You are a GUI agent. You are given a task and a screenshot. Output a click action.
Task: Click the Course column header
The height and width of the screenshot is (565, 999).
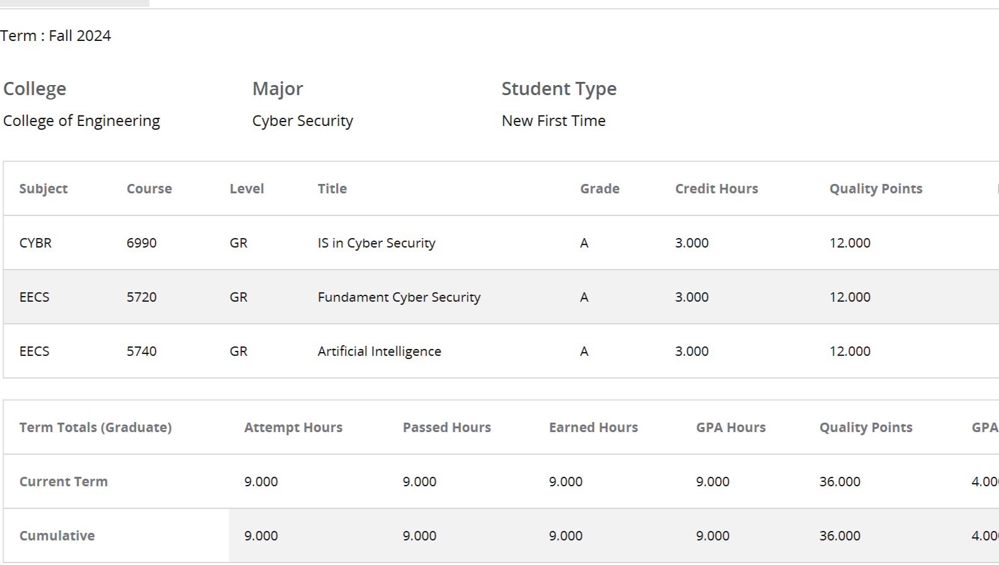click(149, 189)
